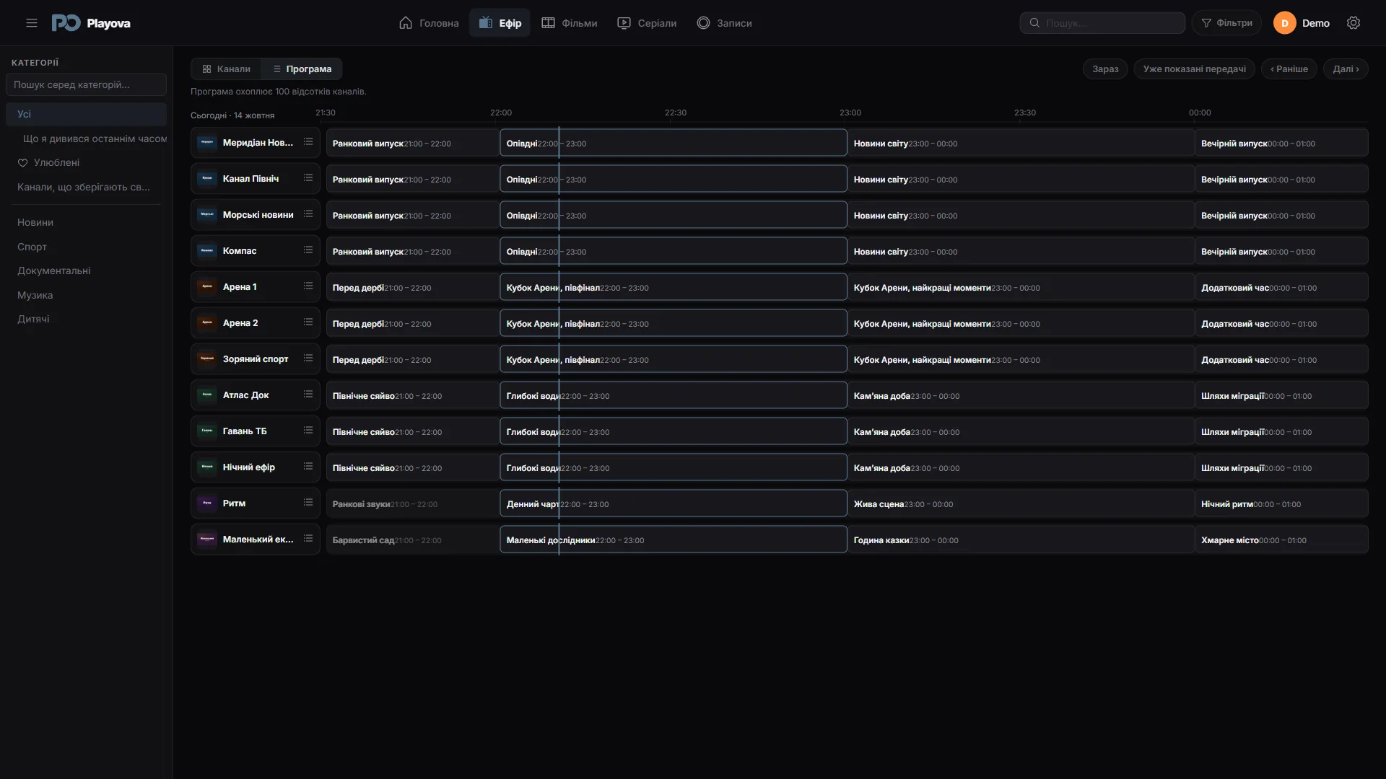Select Що я дивився останнім часом
The image size is (1386, 779).
[86, 138]
